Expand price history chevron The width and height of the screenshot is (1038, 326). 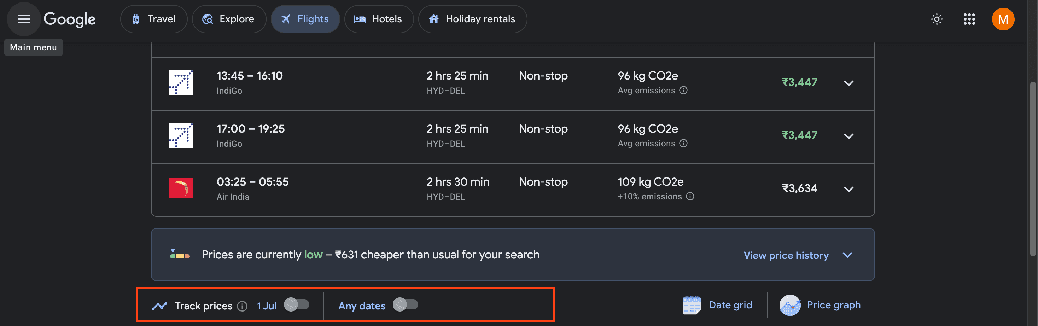click(x=847, y=255)
